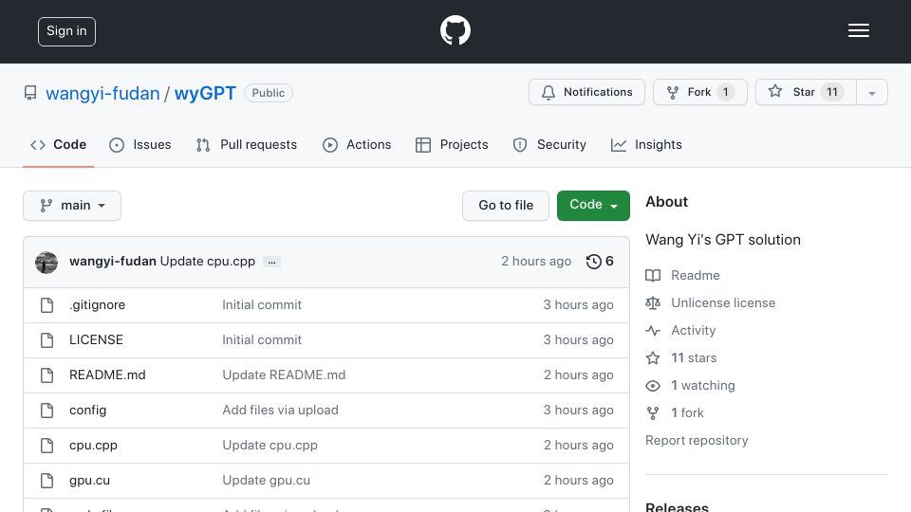
Task: Click the license scales icon
Action: tap(653, 303)
